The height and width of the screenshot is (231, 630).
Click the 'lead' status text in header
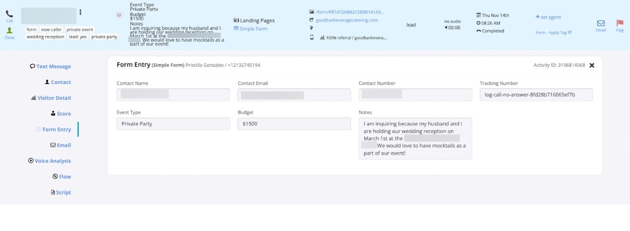click(411, 25)
